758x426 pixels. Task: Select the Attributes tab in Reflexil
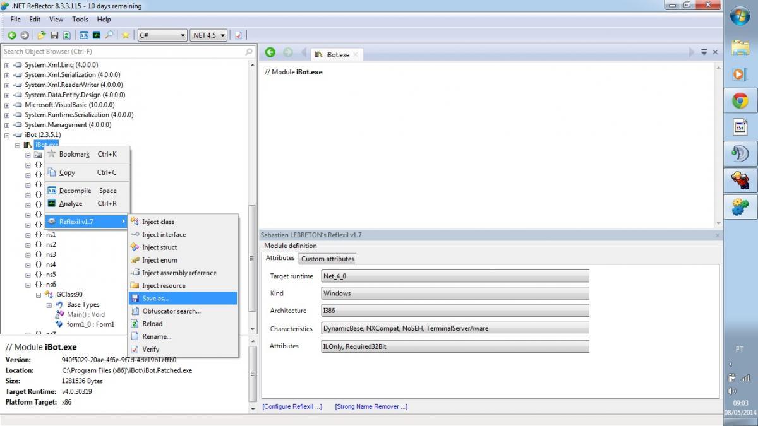tap(280, 258)
